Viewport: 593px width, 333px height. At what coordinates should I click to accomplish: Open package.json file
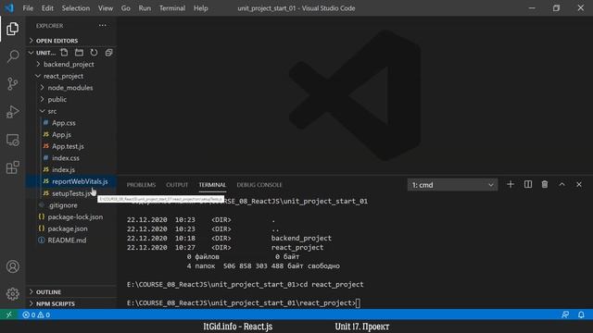pos(71,228)
